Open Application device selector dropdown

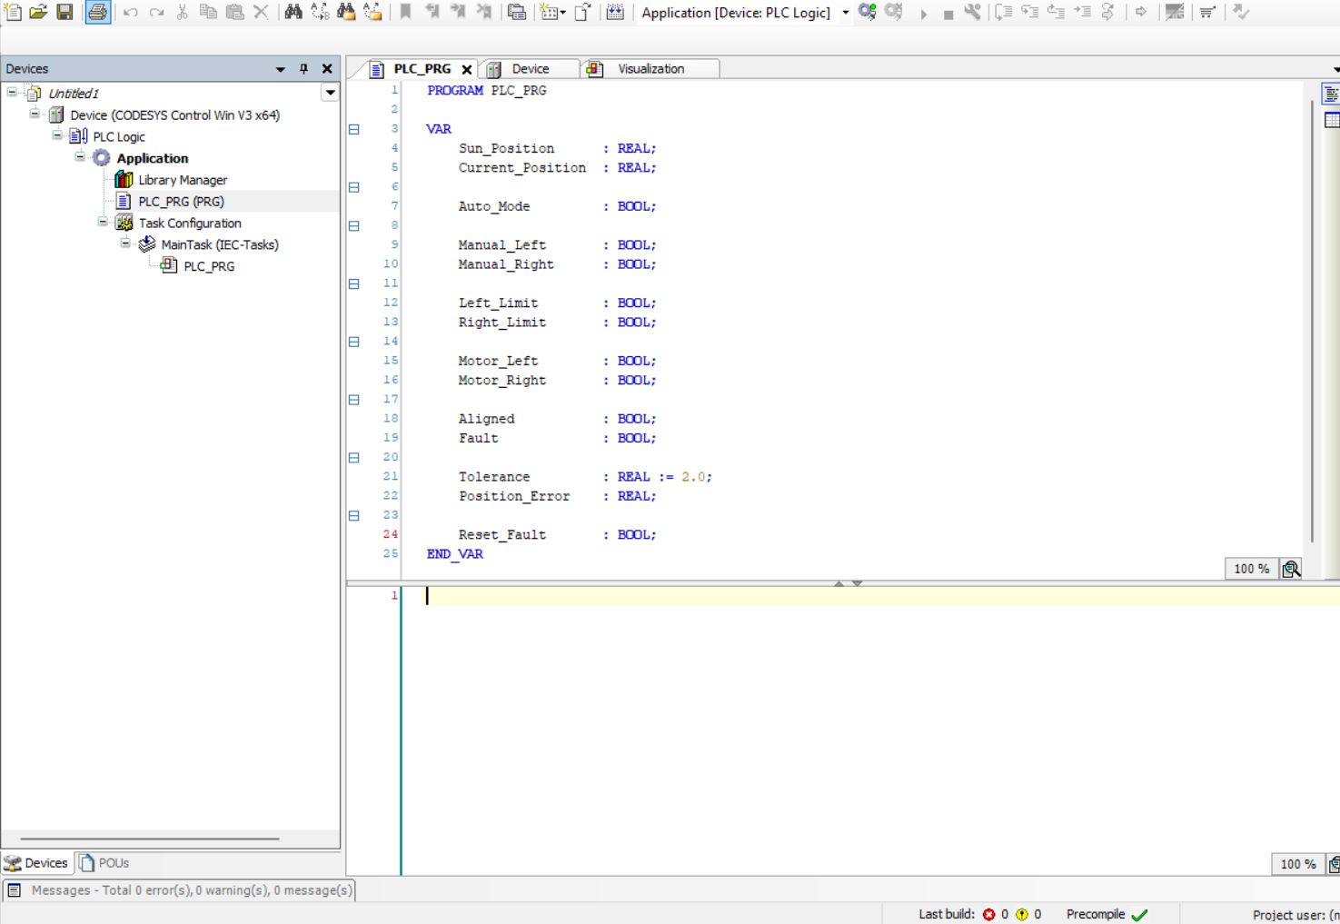tap(846, 13)
